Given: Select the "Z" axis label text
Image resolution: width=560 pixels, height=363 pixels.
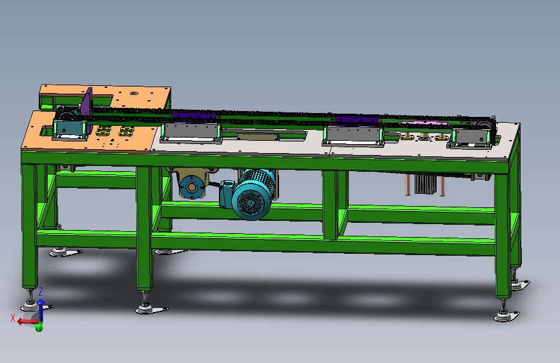Looking at the screenshot, I should [x=41, y=291].
